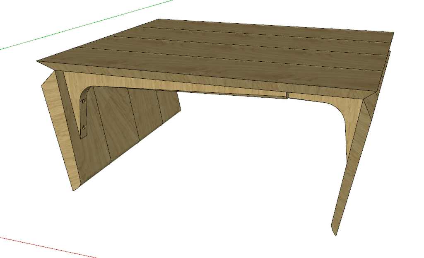Select the lower screw on the bracket

click(84, 128)
